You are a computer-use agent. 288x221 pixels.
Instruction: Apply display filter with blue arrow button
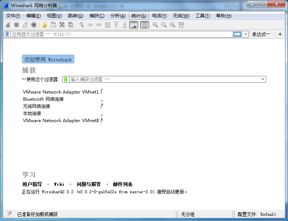point(237,34)
